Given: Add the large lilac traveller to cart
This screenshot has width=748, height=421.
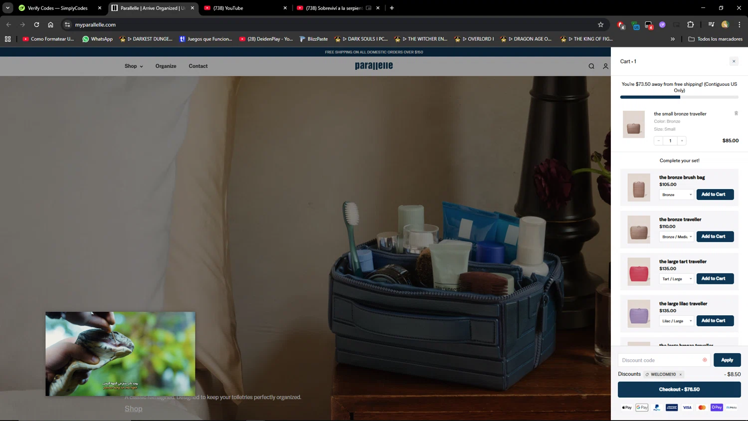Looking at the screenshot, I should [715, 321].
